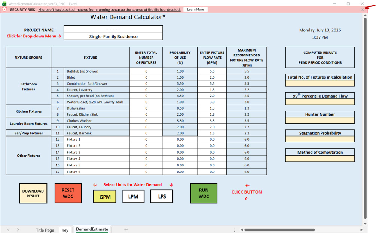The height and width of the screenshot is (233, 376).
Task: Click the horizontal scrollbar thumb
Action: click(279, 230)
